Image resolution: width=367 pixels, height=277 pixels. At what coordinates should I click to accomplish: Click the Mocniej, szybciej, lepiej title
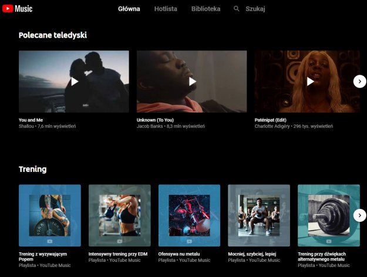coord(252,254)
